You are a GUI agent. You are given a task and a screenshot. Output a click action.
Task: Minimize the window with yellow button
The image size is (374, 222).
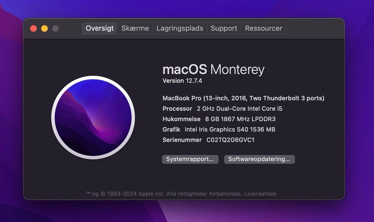pyautogui.click(x=44, y=28)
